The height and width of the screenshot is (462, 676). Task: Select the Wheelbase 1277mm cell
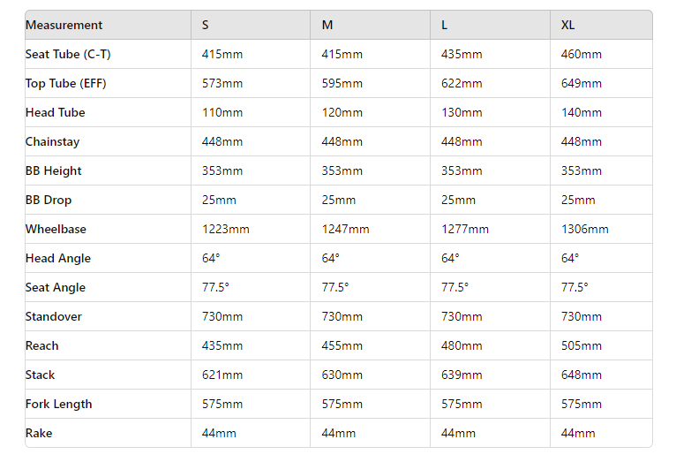coord(465,229)
